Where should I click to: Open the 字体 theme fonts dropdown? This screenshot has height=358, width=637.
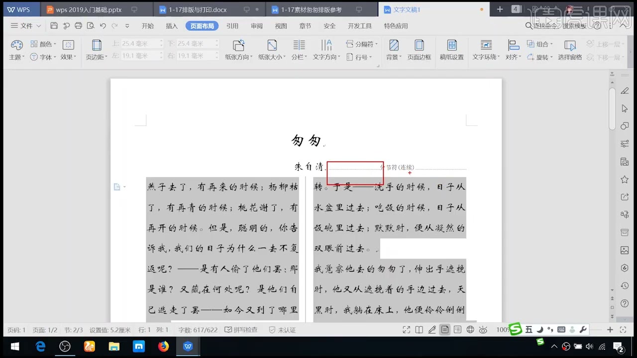[x=43, y=57]
